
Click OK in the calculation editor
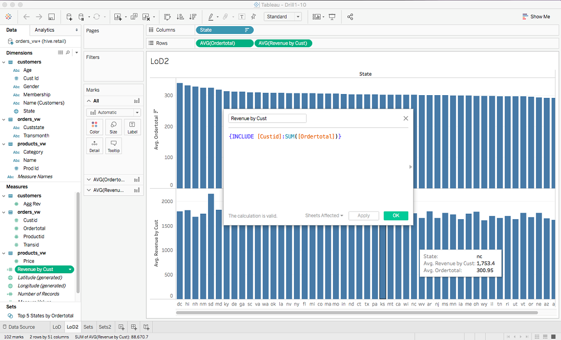point(395,216)
